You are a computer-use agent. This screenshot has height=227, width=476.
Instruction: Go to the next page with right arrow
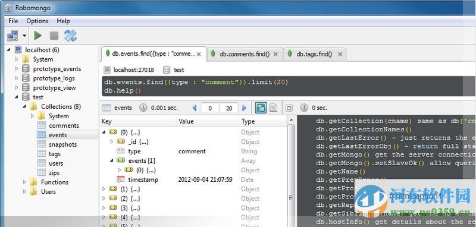pos(245,108)
